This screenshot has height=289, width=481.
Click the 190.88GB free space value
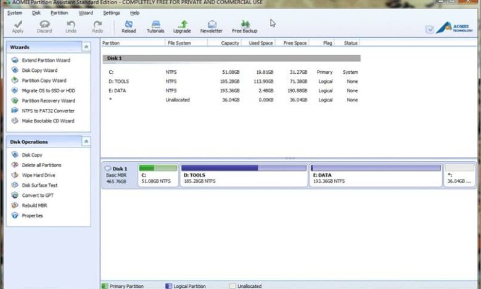click(297, 90)
